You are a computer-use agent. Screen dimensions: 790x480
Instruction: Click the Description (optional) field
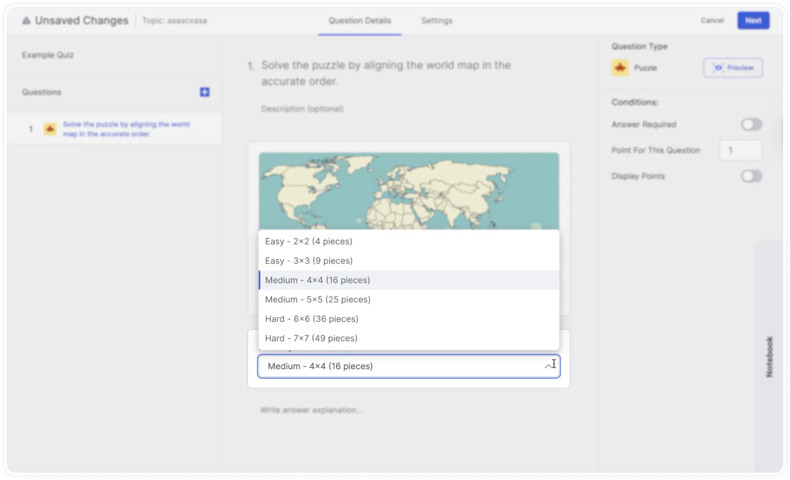pyautogui.click(x=302, y=109)
